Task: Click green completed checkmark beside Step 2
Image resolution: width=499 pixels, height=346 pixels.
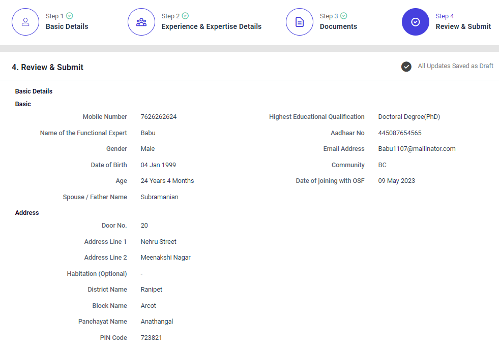Action: (186, 16)
